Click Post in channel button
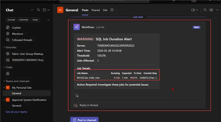The image size is (221, 122). coord(84,120)
